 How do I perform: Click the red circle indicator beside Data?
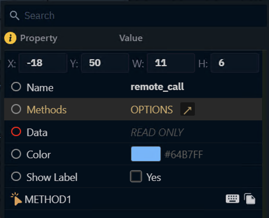pos(16,132)
